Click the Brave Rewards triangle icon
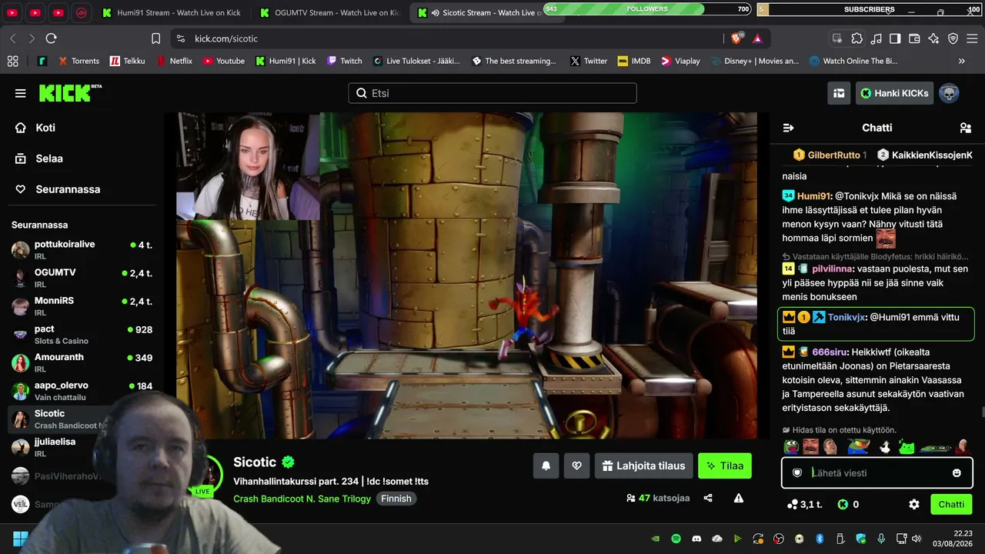985x554 pixels. coord(757,38)
